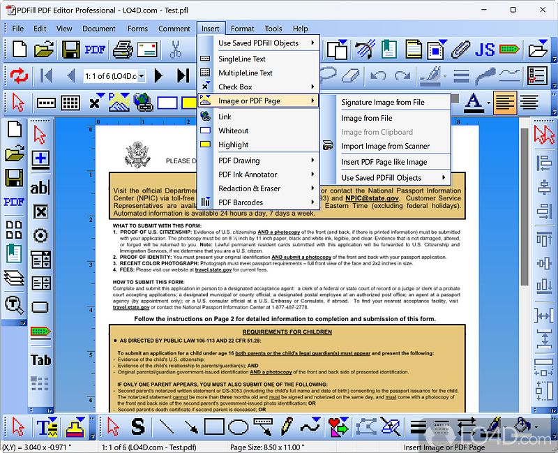Select the eraser tool icon

point(352,75)
